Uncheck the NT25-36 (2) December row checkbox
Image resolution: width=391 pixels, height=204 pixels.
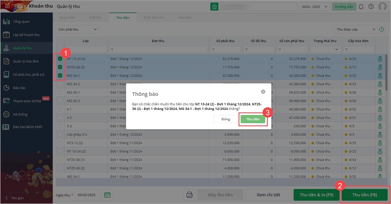(60, 67)
